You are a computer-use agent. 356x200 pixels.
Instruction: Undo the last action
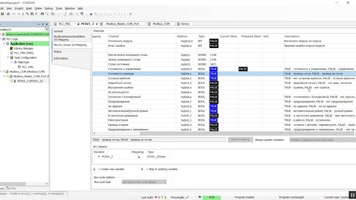14,14
